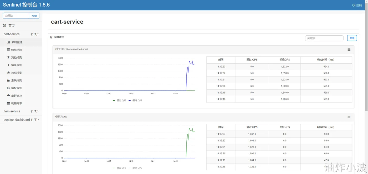
Task: Open hamburger menu of GET:/carts chart
Action: 349,117
